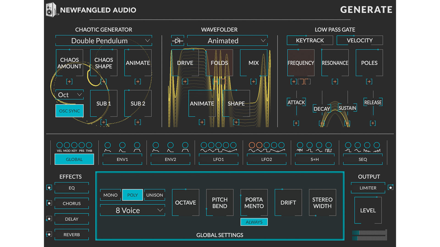
Task: Click the FOLDS control
Action: 219,63
